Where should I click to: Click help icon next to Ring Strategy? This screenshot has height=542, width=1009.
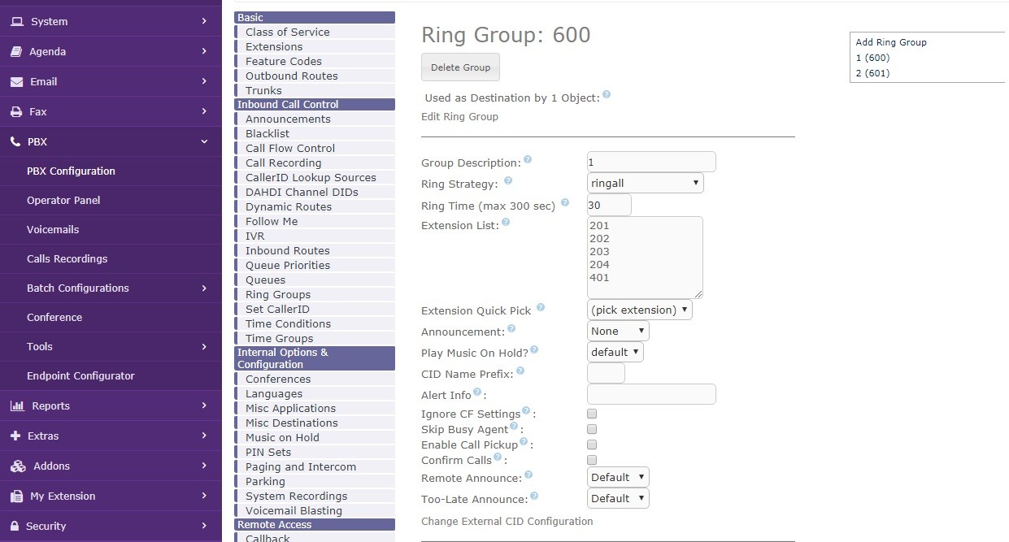point(508,180)
